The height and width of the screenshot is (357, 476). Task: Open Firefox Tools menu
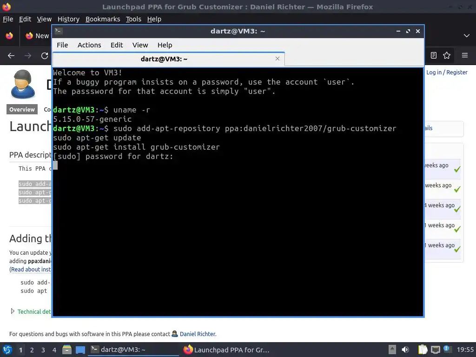(133, 19)
